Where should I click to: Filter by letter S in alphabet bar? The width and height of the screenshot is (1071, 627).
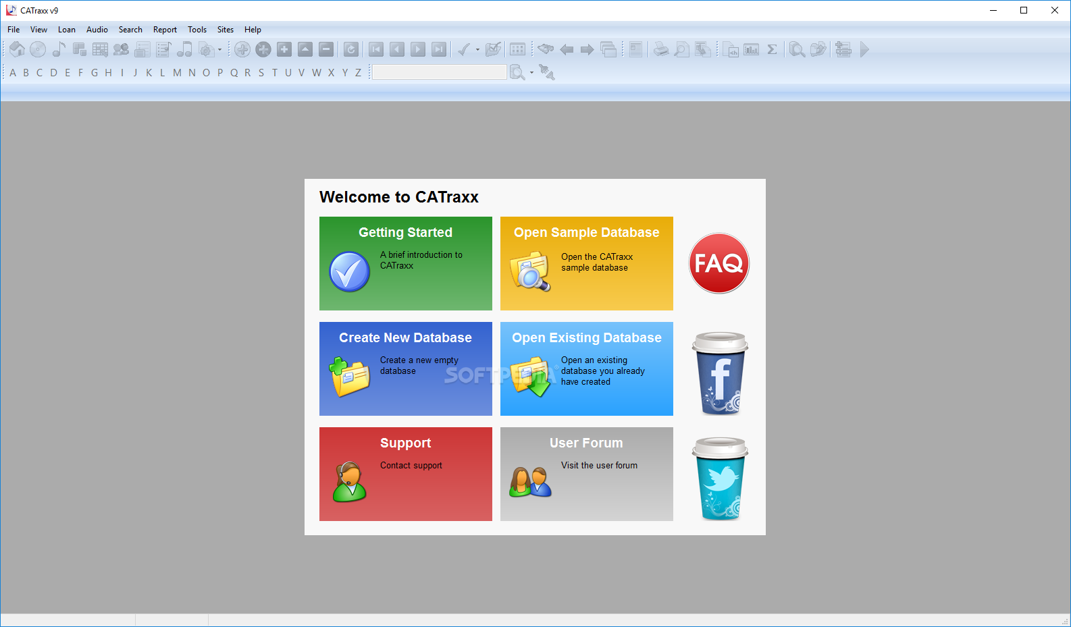(261, 72)
